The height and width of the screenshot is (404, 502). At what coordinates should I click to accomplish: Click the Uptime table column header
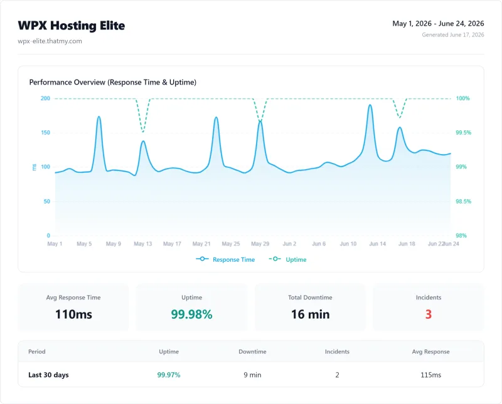tap(169, 351)
